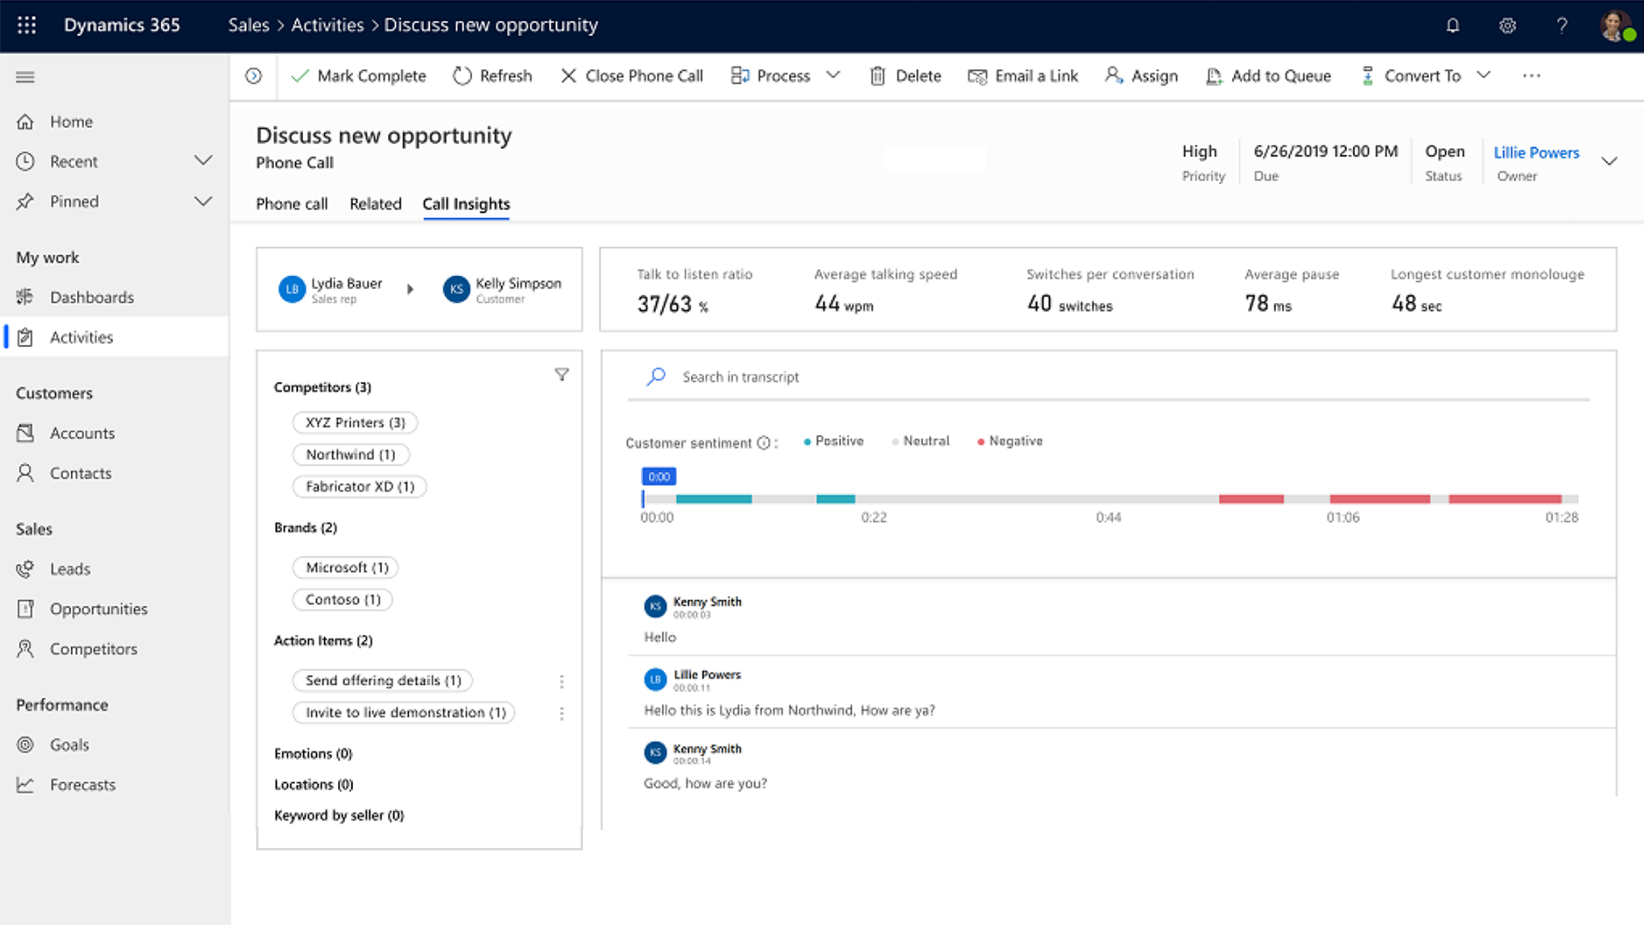Click Mark Complete button
Viewport: 1644px width, 925px height.
click(359, 76)
